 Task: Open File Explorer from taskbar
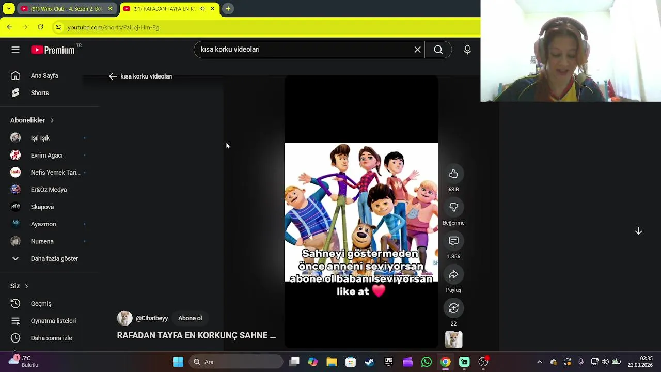click(x=332, y=362)
